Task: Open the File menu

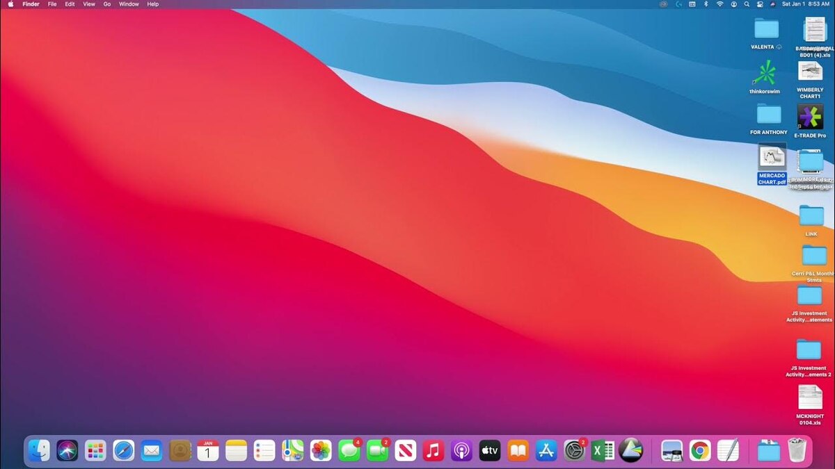Action: 52,4
